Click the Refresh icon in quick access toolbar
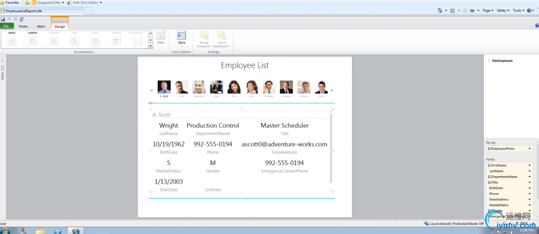This screenshot has height=234, width=539. coord(21,19)
